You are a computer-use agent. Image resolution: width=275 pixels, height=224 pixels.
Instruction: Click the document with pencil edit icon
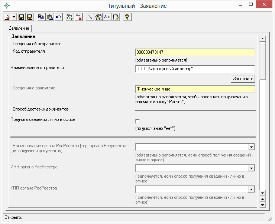116,17
